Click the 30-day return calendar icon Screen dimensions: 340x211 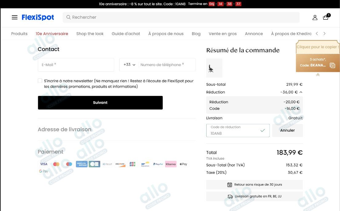(230, 185)
